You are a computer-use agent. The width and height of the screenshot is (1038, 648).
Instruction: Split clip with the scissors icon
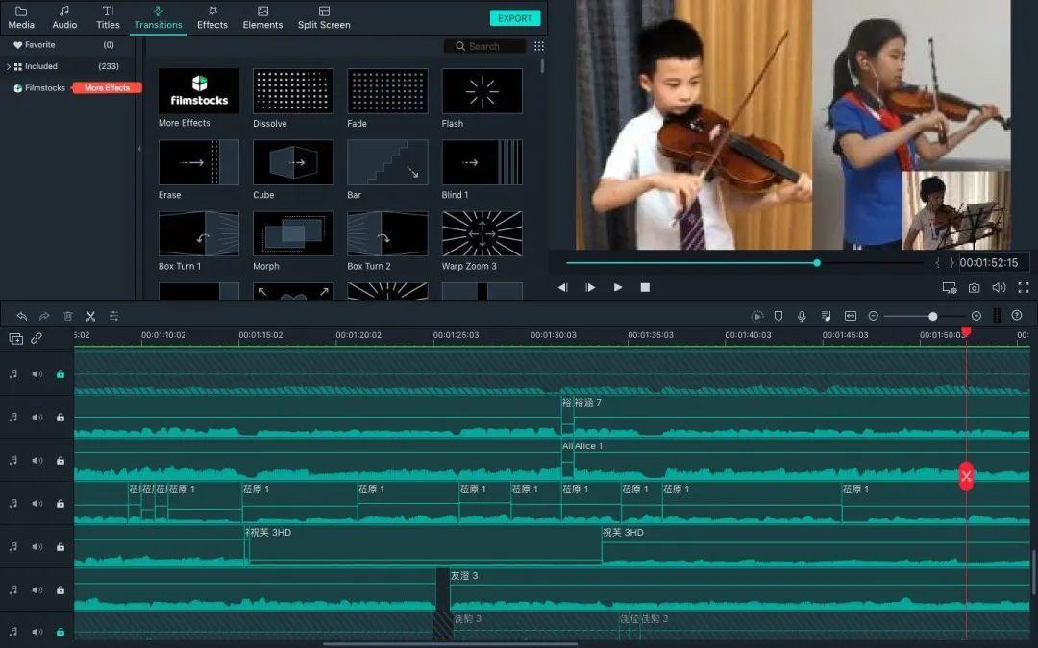[x=90, y=316]
